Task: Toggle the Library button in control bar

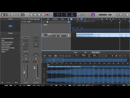Action: (x=2, y=15)
